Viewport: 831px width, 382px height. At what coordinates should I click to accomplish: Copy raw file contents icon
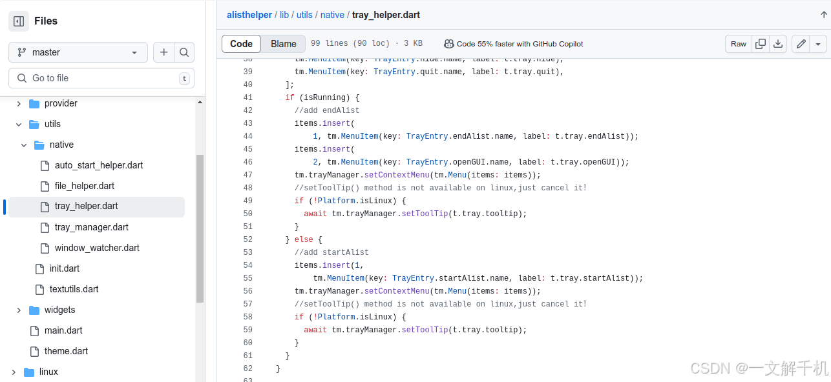[x=760, y=44]
